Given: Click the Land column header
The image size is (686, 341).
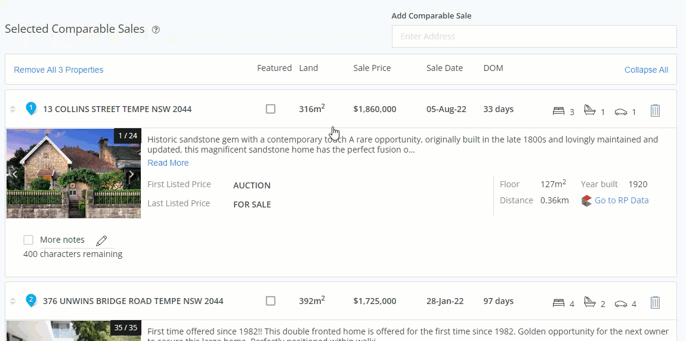Looking at the screenshot, I should pos(308,68).
